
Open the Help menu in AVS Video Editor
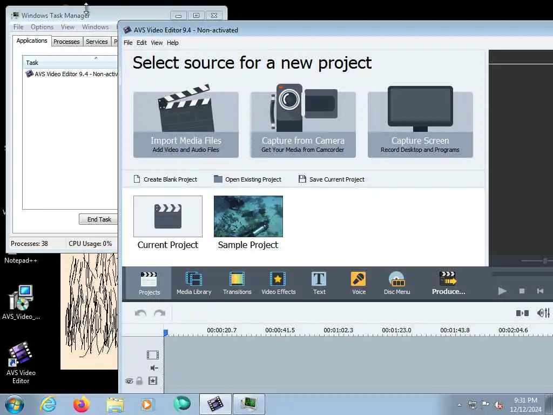(x=172, y=43)
